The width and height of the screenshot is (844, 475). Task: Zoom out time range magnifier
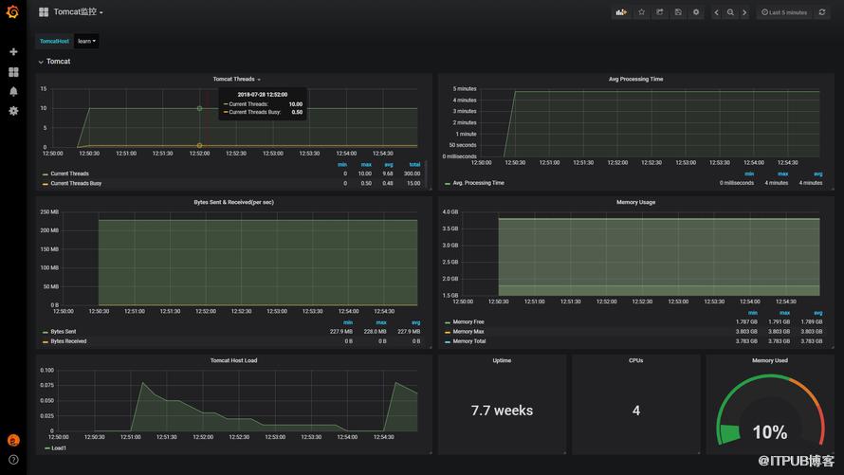click(730, 11)
